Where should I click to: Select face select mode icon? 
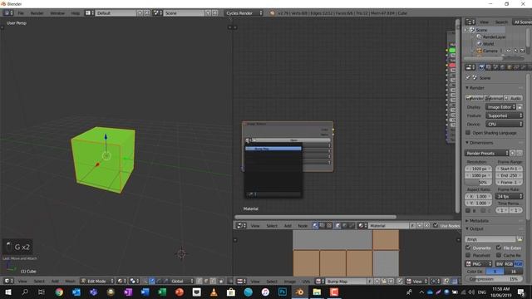pos(213,281)
